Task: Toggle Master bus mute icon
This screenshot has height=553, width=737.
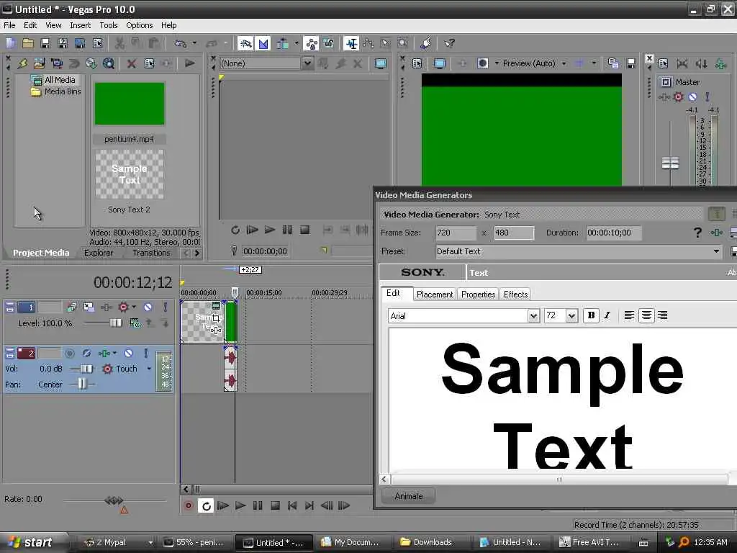Action: point(692,97)
